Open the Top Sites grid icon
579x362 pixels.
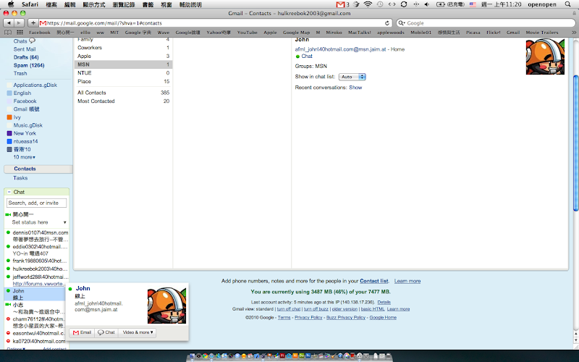pyautogui.click(x=20, y=33)
